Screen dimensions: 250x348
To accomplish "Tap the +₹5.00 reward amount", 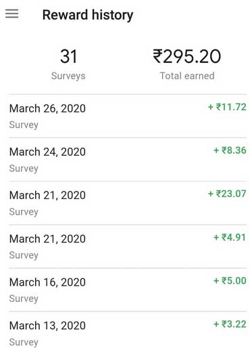I will click(x=230, y=281).
